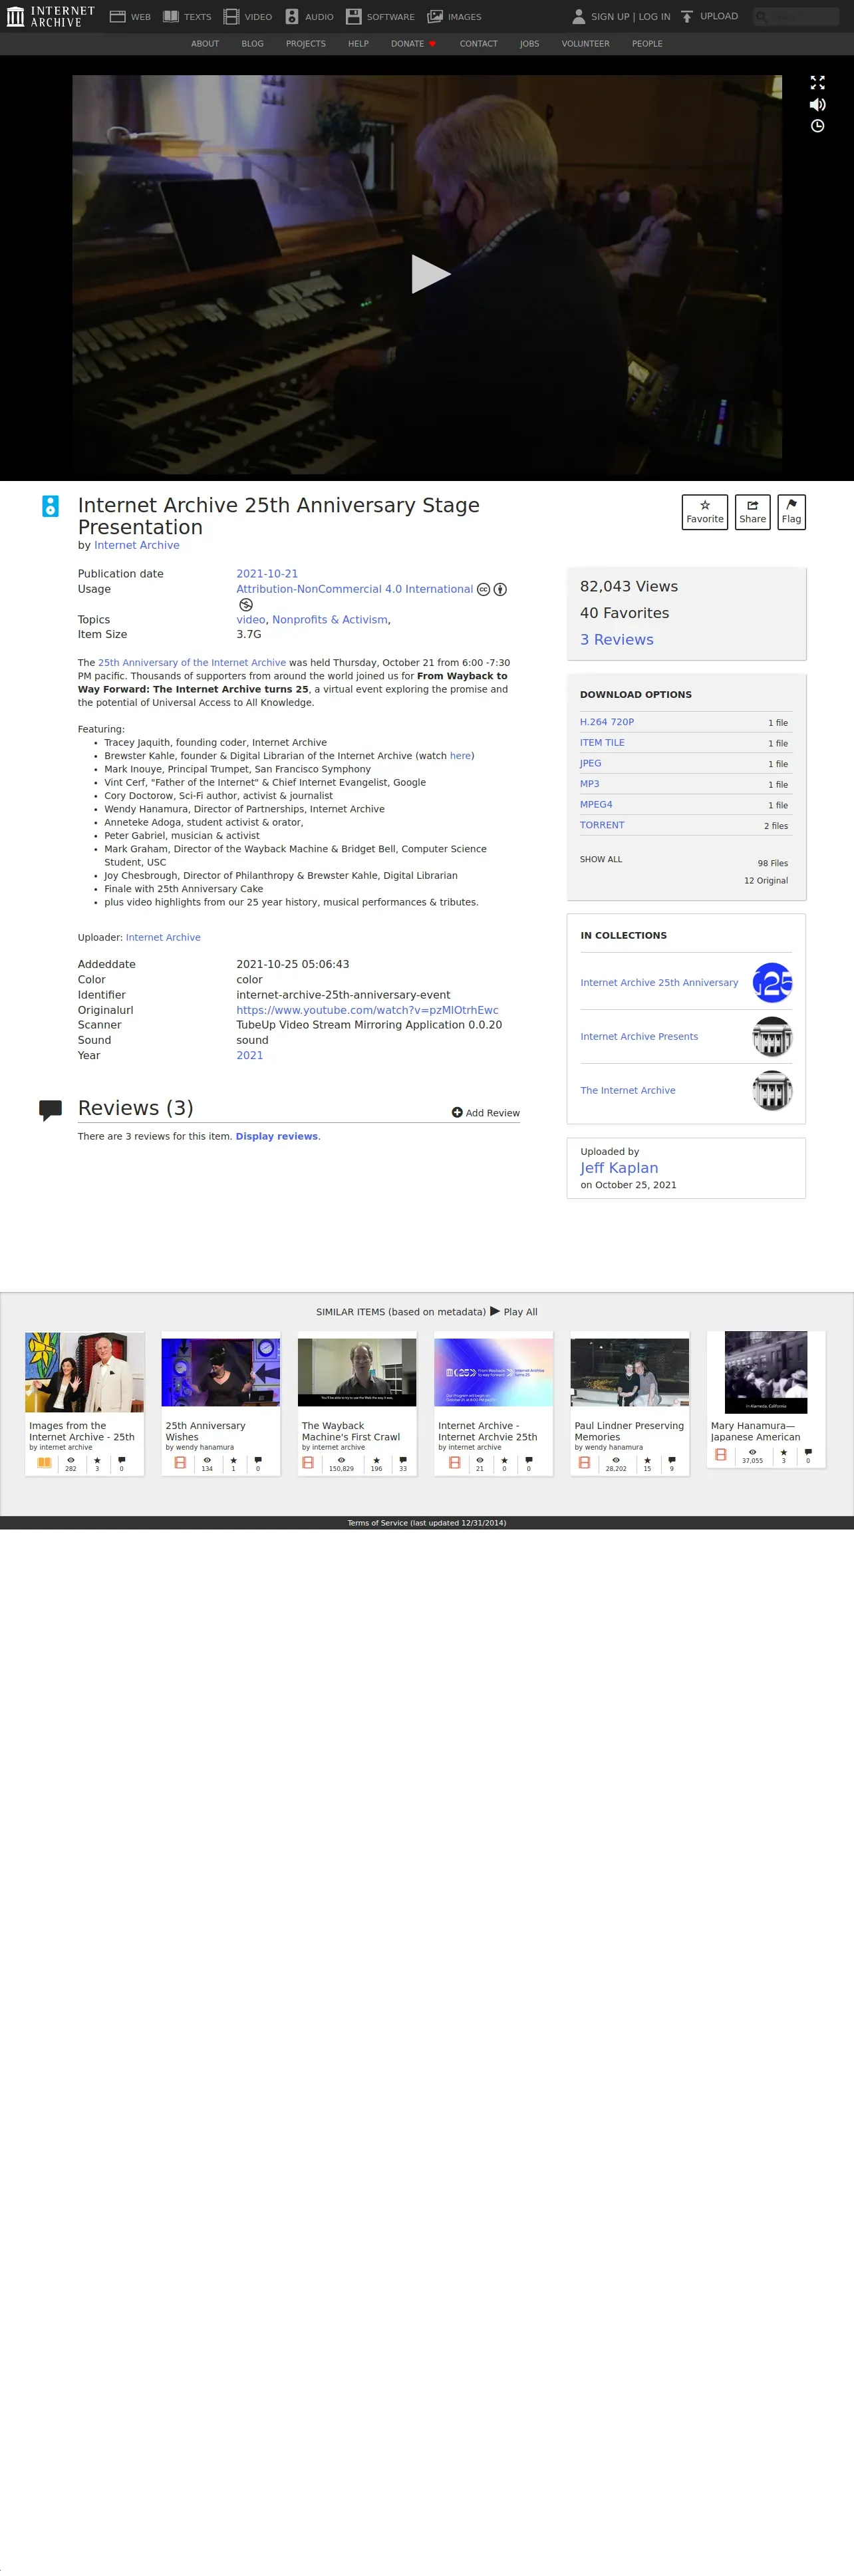Viewport: 854px width, 2576px height.
Task: Click the Upload arrow icon
Action: coord(687,17)
